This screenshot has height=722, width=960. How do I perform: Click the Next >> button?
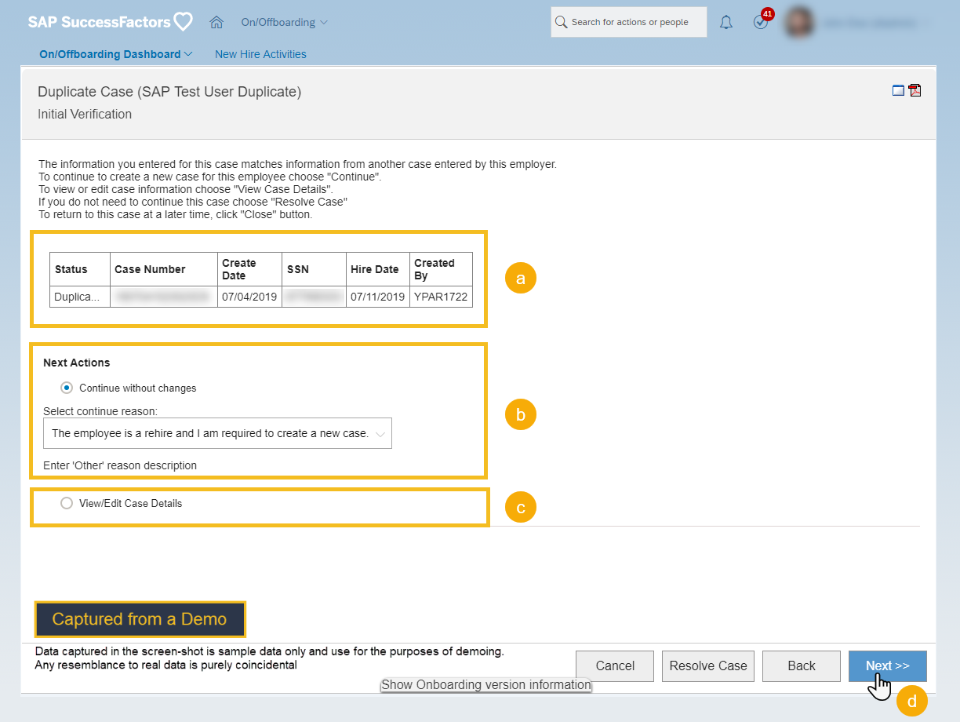point(888,665)
